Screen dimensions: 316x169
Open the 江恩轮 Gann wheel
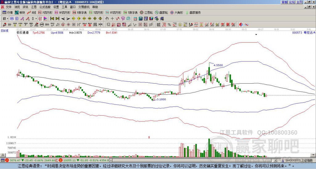[147, 12]
